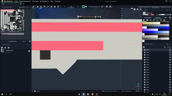Open the Инструменты menu
This screenshot has height=96, width=172.
click(44, 1)
